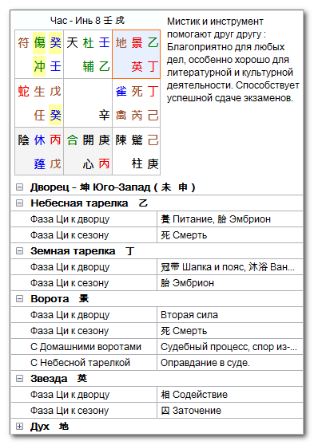Click the description 'Мистик и инструмент помогают друг другу'
Viewport: 314px width, 445px height.
coord(216,28)
